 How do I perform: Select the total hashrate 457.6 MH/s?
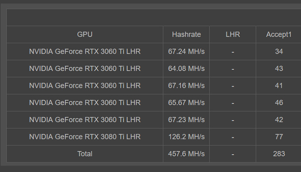186,154
